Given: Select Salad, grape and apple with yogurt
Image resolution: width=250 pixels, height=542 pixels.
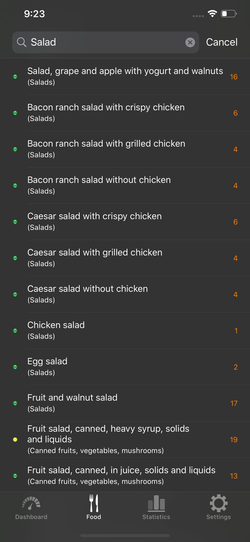Looking at the screenshot, I should [125, 76].
